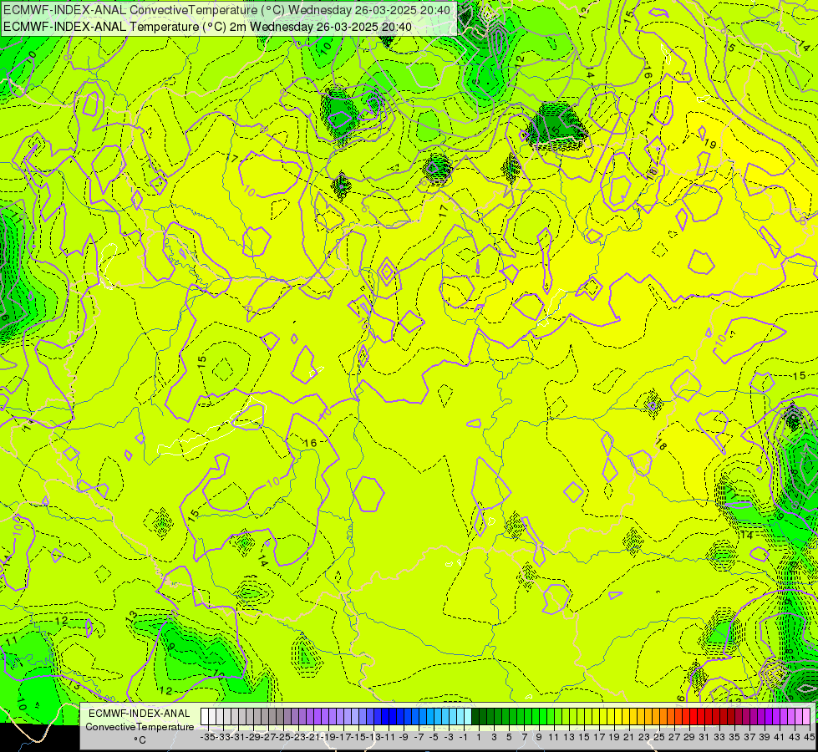
Task: Click legend scale value 11
Action: tap(554, 737)
